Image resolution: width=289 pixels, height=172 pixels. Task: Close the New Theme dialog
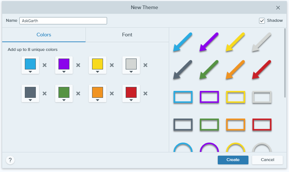point(278,8)
